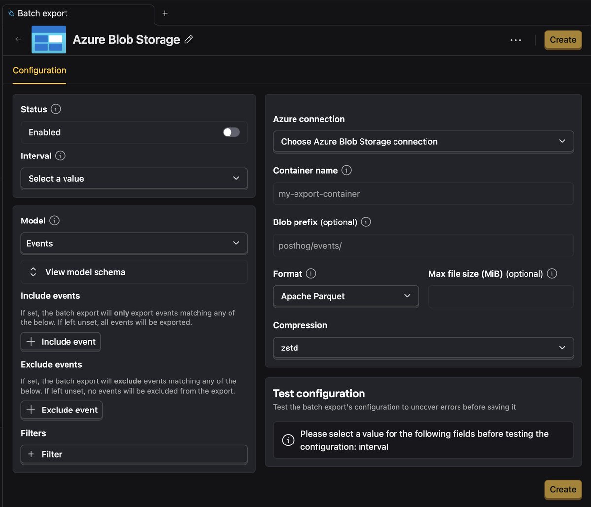The height and width of the screenshot is (507, 591).
Task: Click the info icon beside Container name
Action: [x=347, y=170]
